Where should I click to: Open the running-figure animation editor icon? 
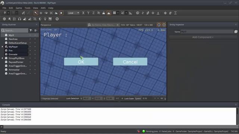[9, 19]
